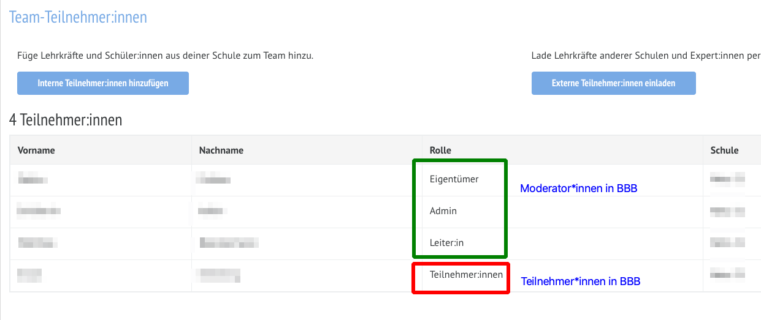This screenshot has height=320, width=761.
Task: Select the first name in the Eigentümer row
Action: point(33,179)
